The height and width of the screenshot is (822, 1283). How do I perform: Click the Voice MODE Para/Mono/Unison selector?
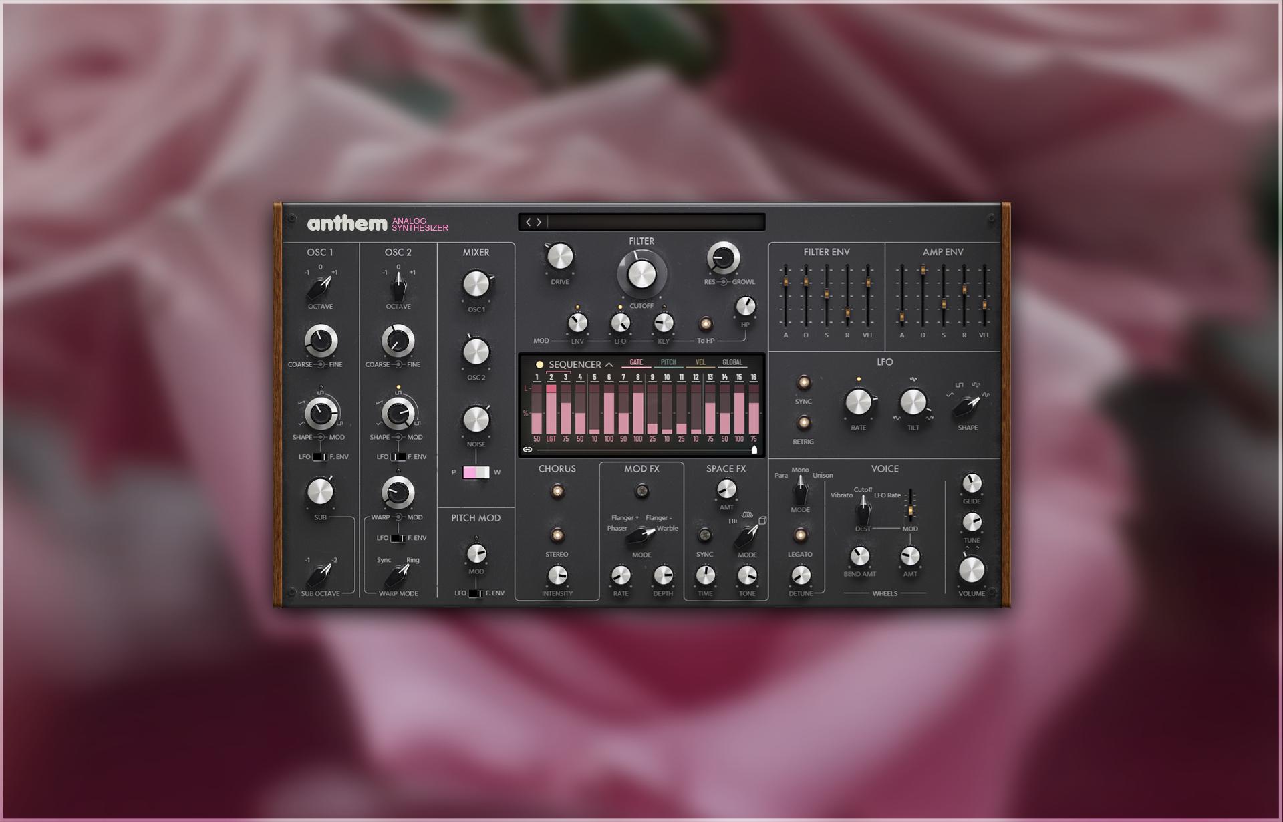(x=800, y=491)
